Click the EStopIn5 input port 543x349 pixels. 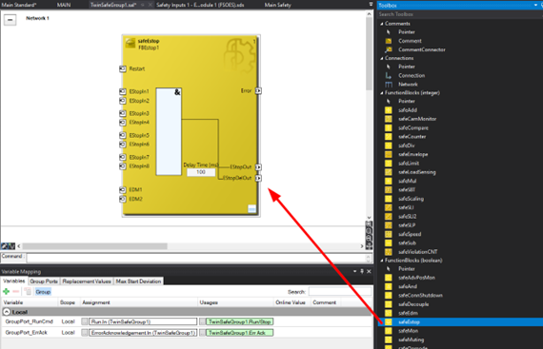(x=123, y=135)
